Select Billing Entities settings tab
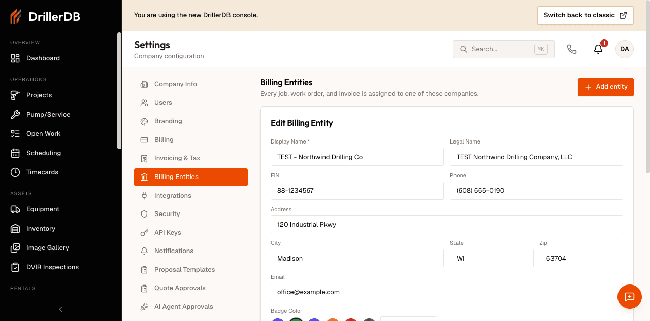The image size is (650, 321). click(191, 177)
